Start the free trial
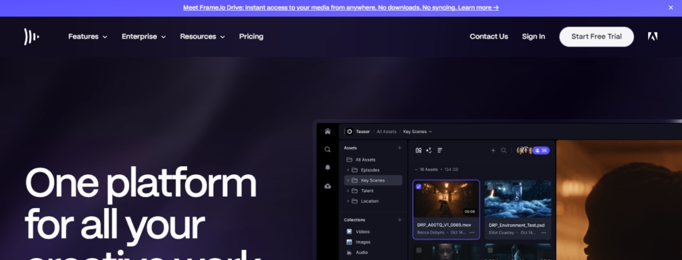Screen dimensions: 682x260 point(596,37)
